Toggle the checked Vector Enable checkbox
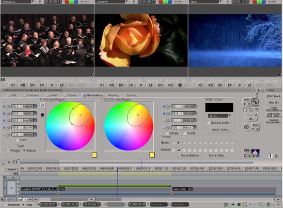 (x=179, y=150)
